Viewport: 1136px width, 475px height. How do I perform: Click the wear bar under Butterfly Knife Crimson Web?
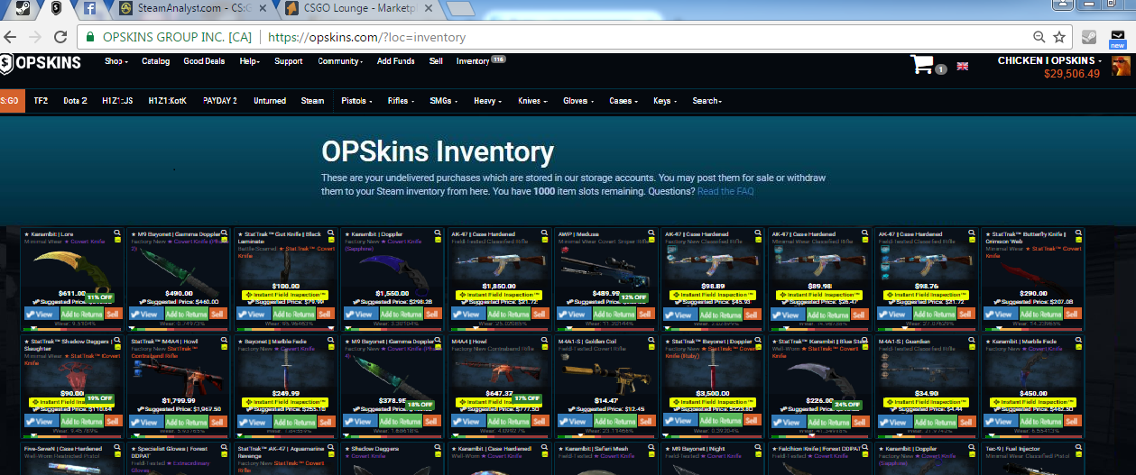1031,329
